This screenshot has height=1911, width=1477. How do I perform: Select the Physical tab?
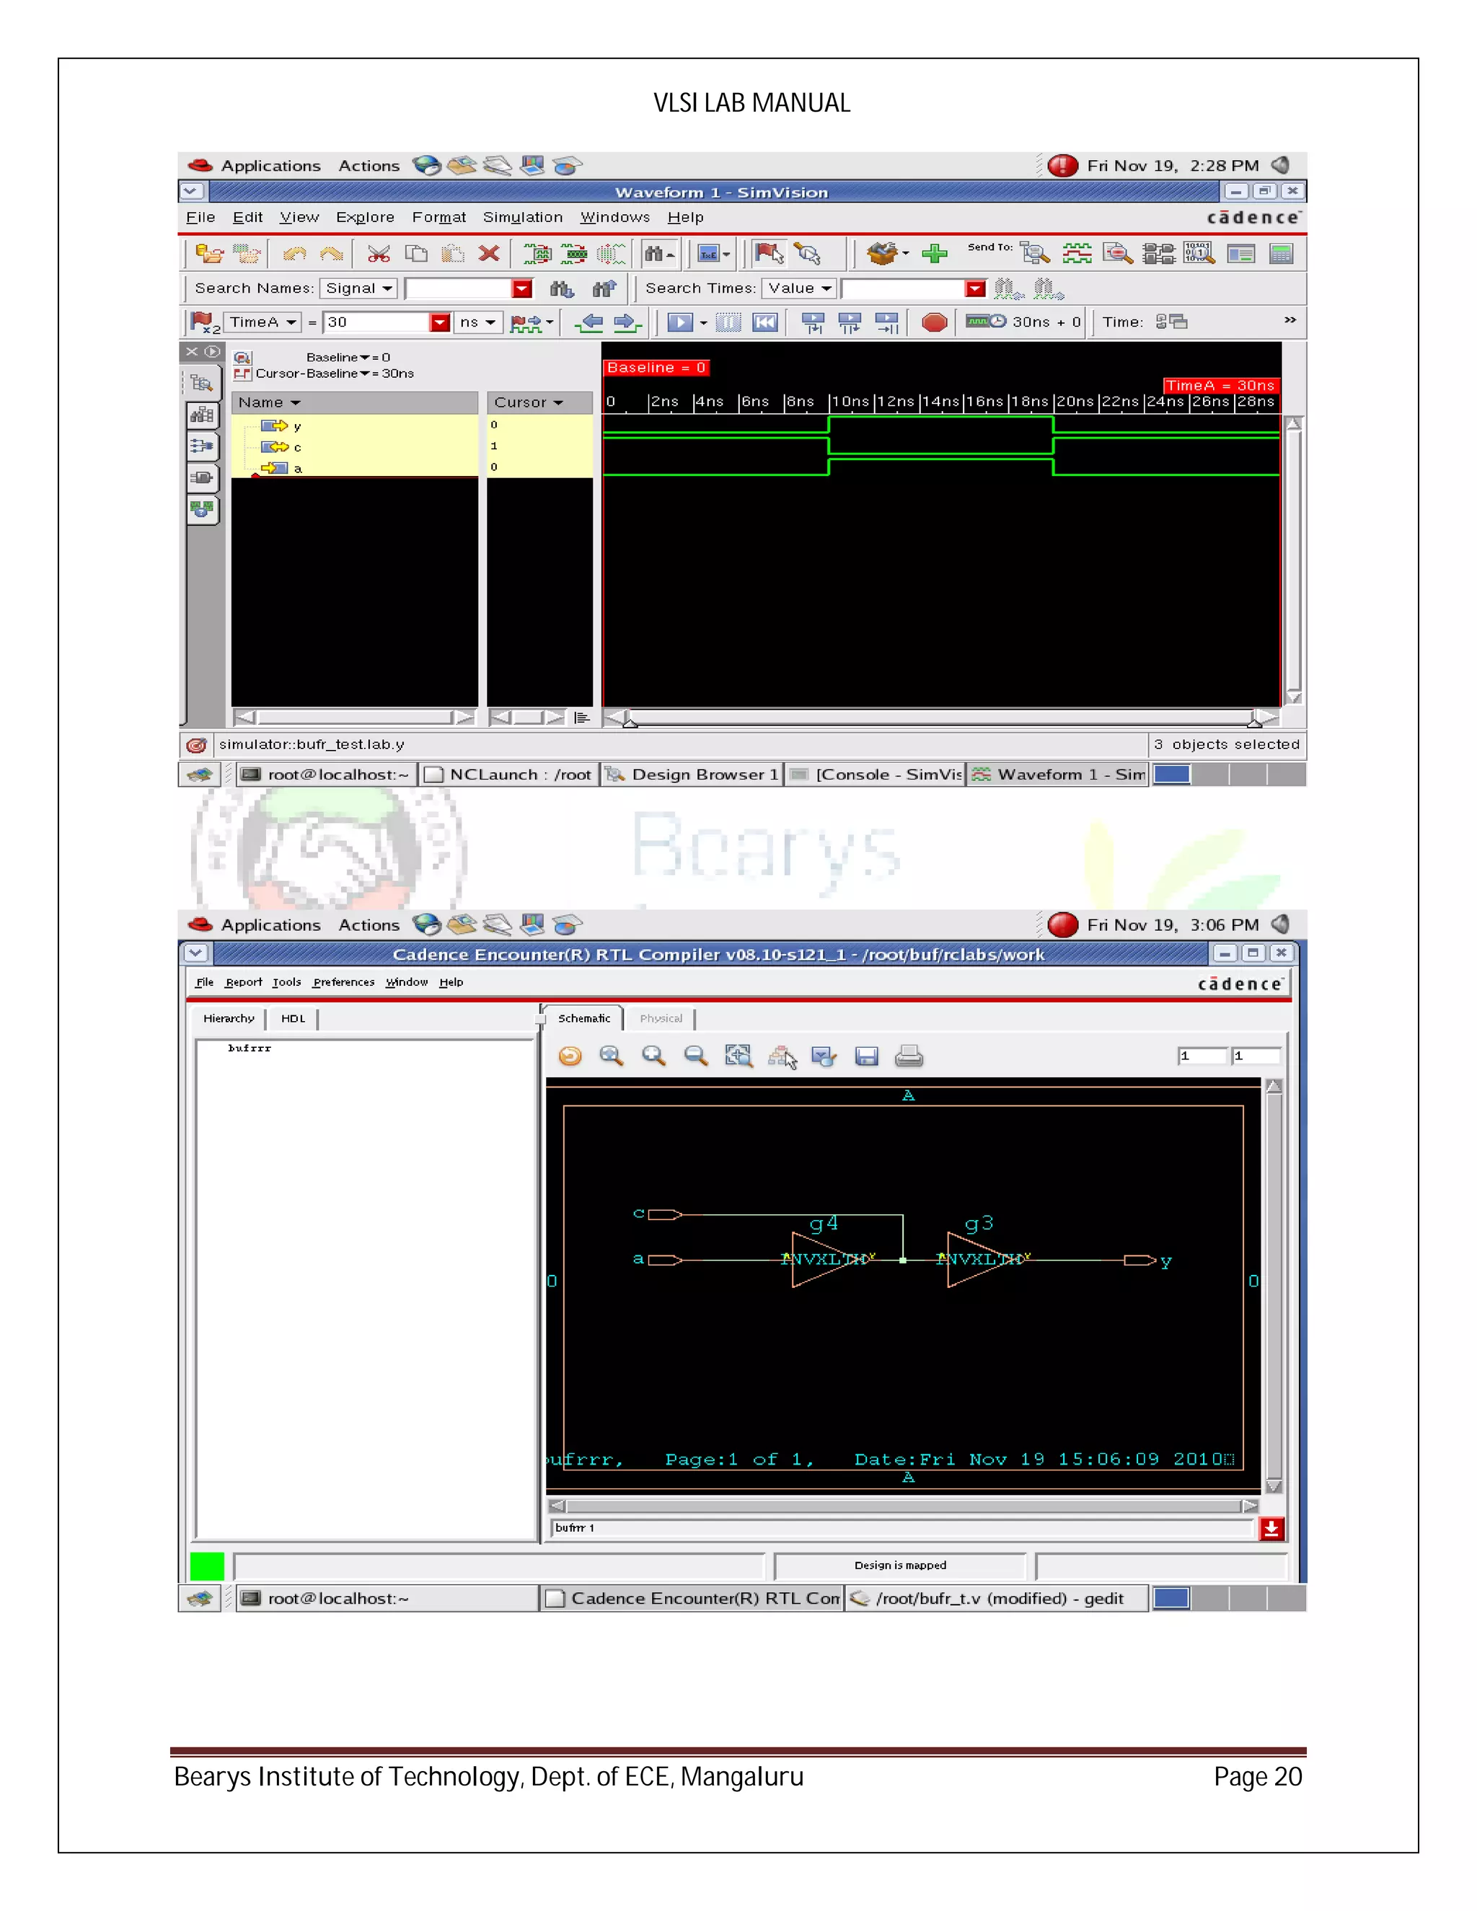661,1018
